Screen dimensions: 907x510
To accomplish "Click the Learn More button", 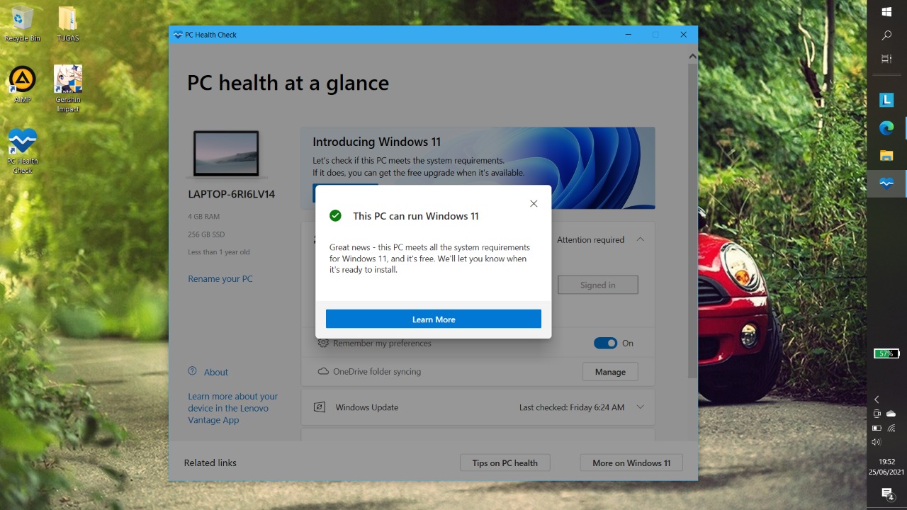I will (x=434, y=319).
